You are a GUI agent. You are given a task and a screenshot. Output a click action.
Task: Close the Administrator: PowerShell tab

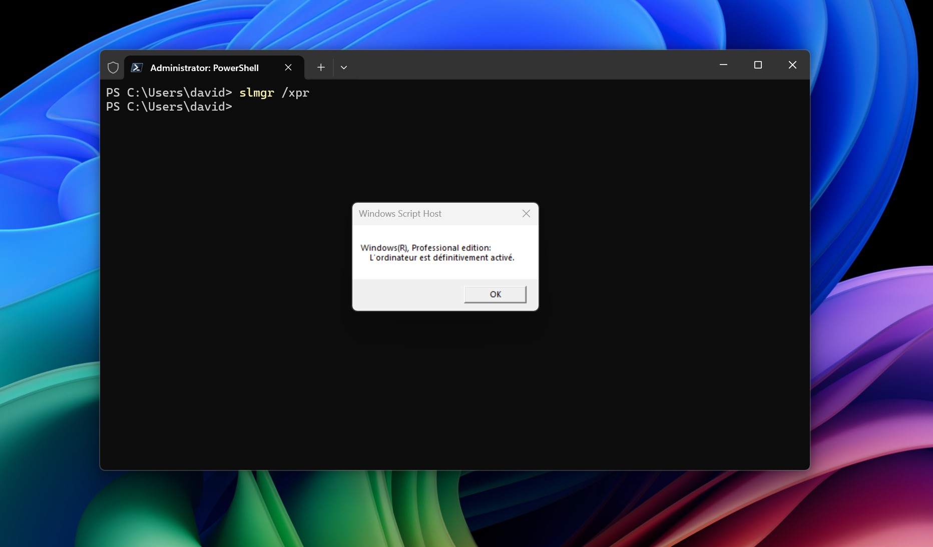point(288,68)
